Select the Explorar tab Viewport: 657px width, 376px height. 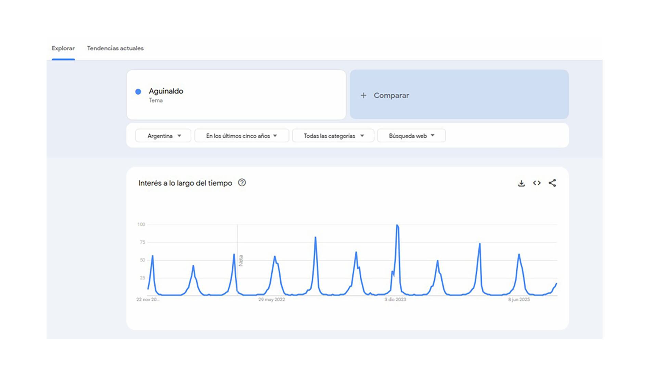pyautogui.click(x=63, y=48)
